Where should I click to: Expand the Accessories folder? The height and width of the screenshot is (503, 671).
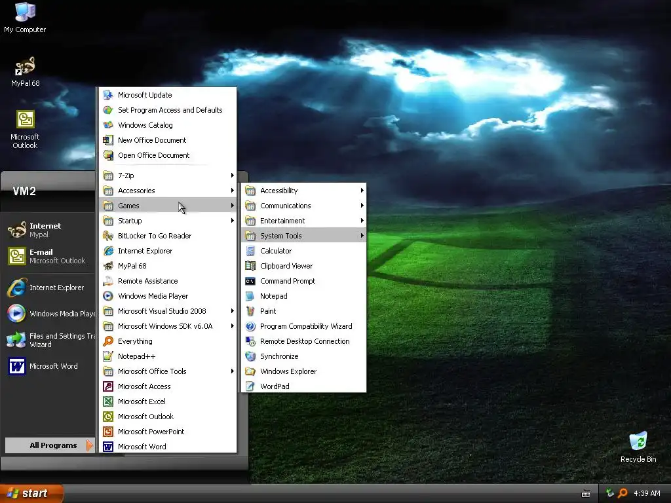168,191
